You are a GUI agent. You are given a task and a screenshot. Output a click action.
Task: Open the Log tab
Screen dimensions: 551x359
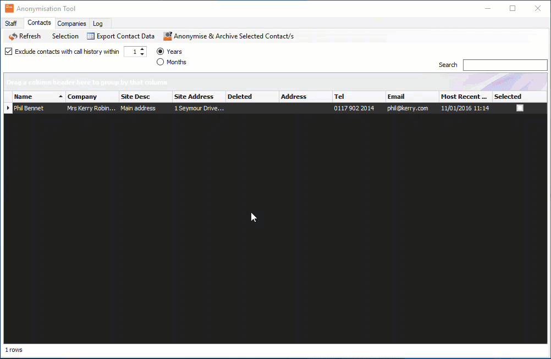pos(98,24)
